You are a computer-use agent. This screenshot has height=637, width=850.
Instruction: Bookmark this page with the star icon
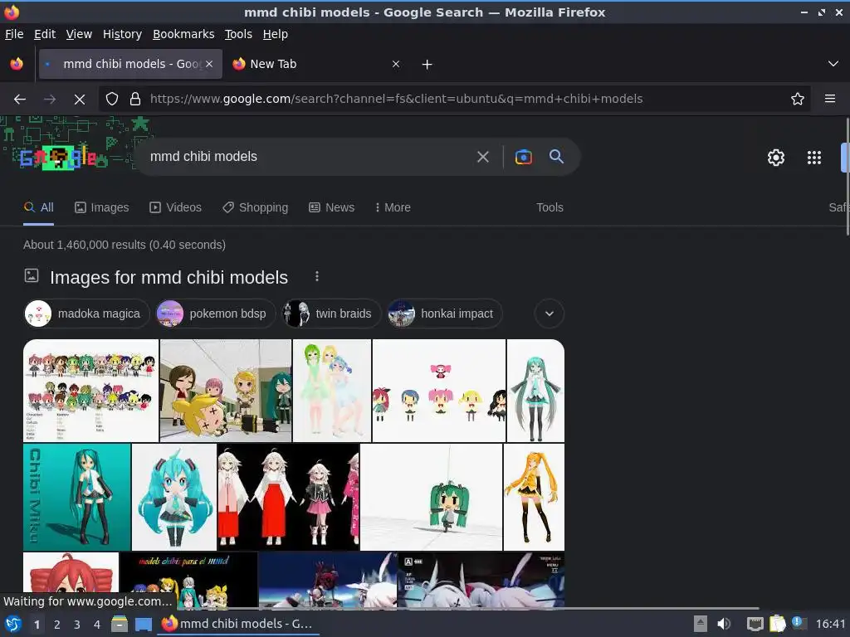[x=797, y=100]
